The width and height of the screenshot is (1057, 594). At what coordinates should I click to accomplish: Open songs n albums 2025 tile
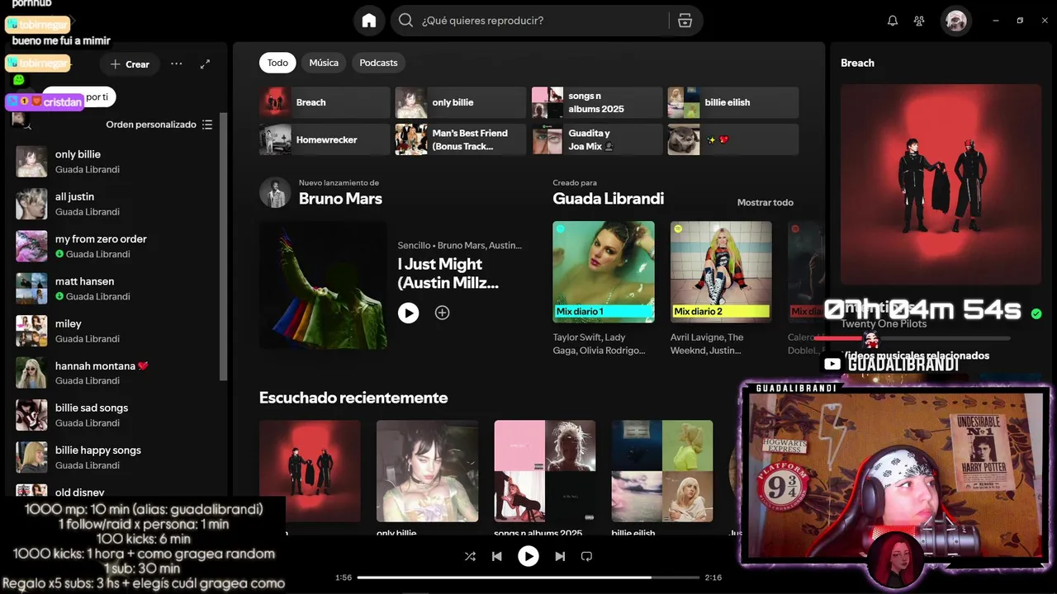point(597,102)
